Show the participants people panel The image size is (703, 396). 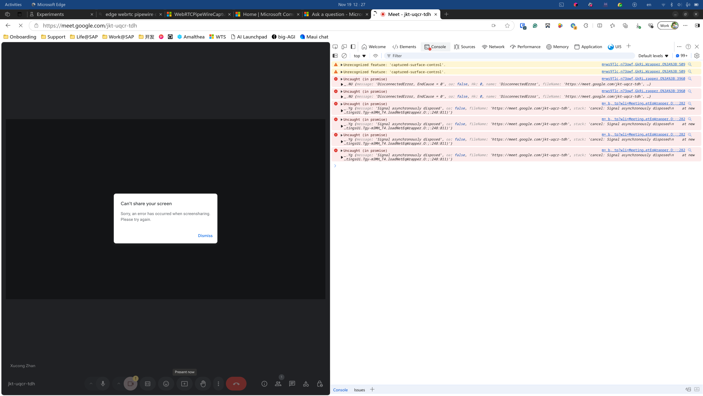[278, 384]
